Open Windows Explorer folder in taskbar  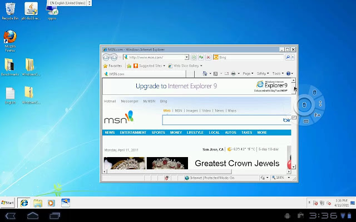pos(38,203)
